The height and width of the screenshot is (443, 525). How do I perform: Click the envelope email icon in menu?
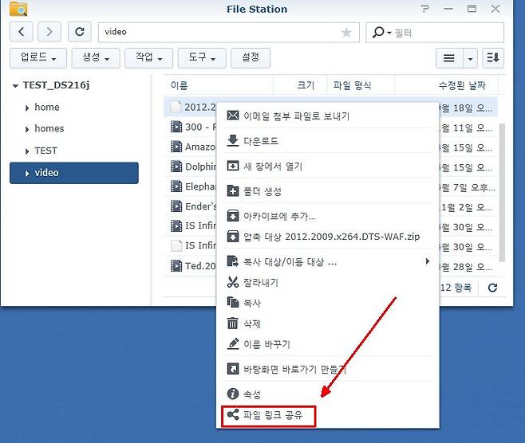pos(233,116)
